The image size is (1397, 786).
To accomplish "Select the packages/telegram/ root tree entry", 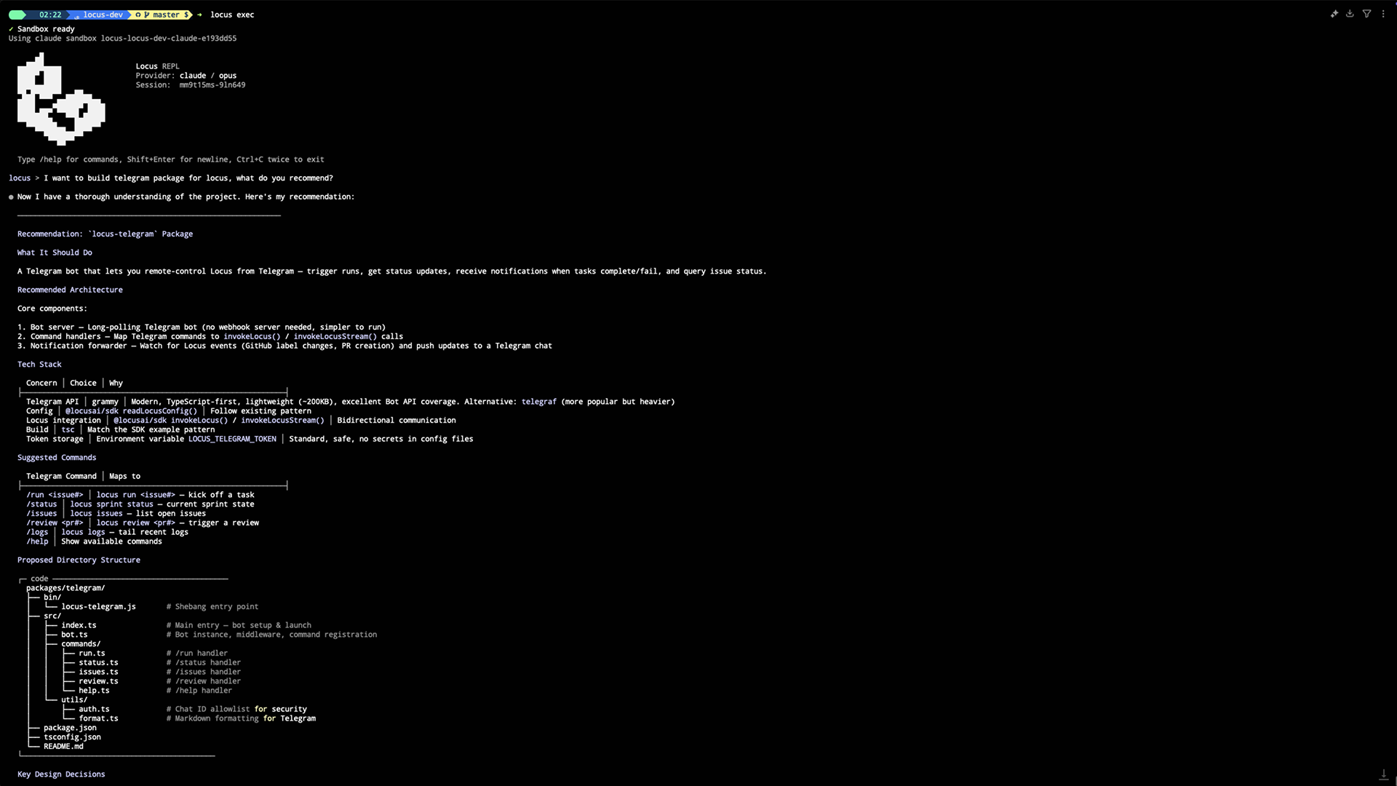I will (x=65, y=588).
